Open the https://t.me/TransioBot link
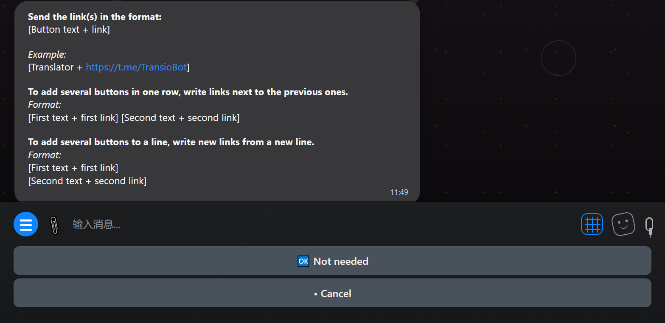665x323 pixels. pos(136,67)
